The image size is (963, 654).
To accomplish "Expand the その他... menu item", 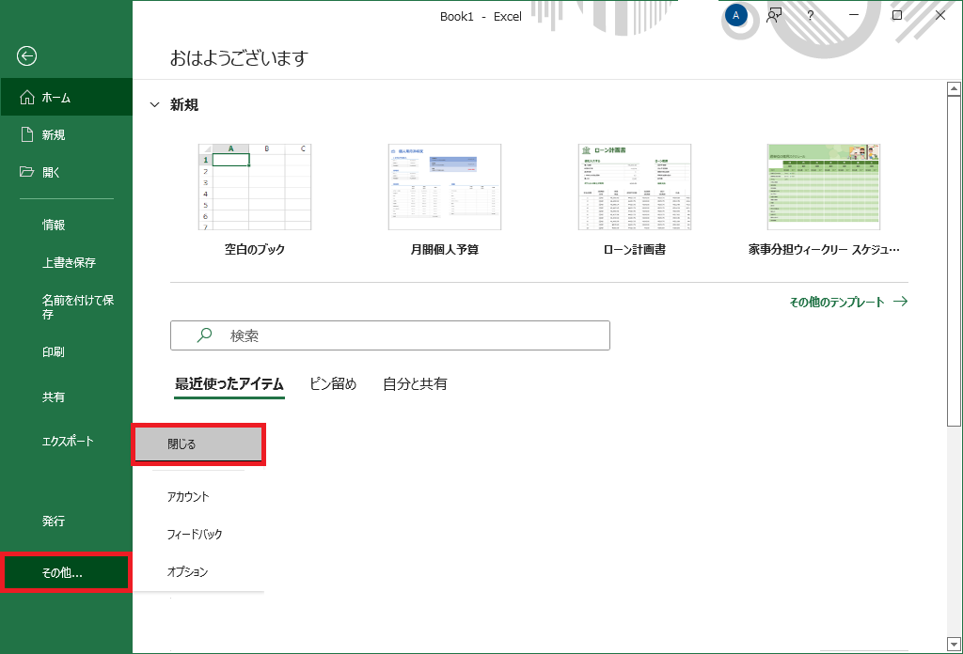I will [66, 572].
